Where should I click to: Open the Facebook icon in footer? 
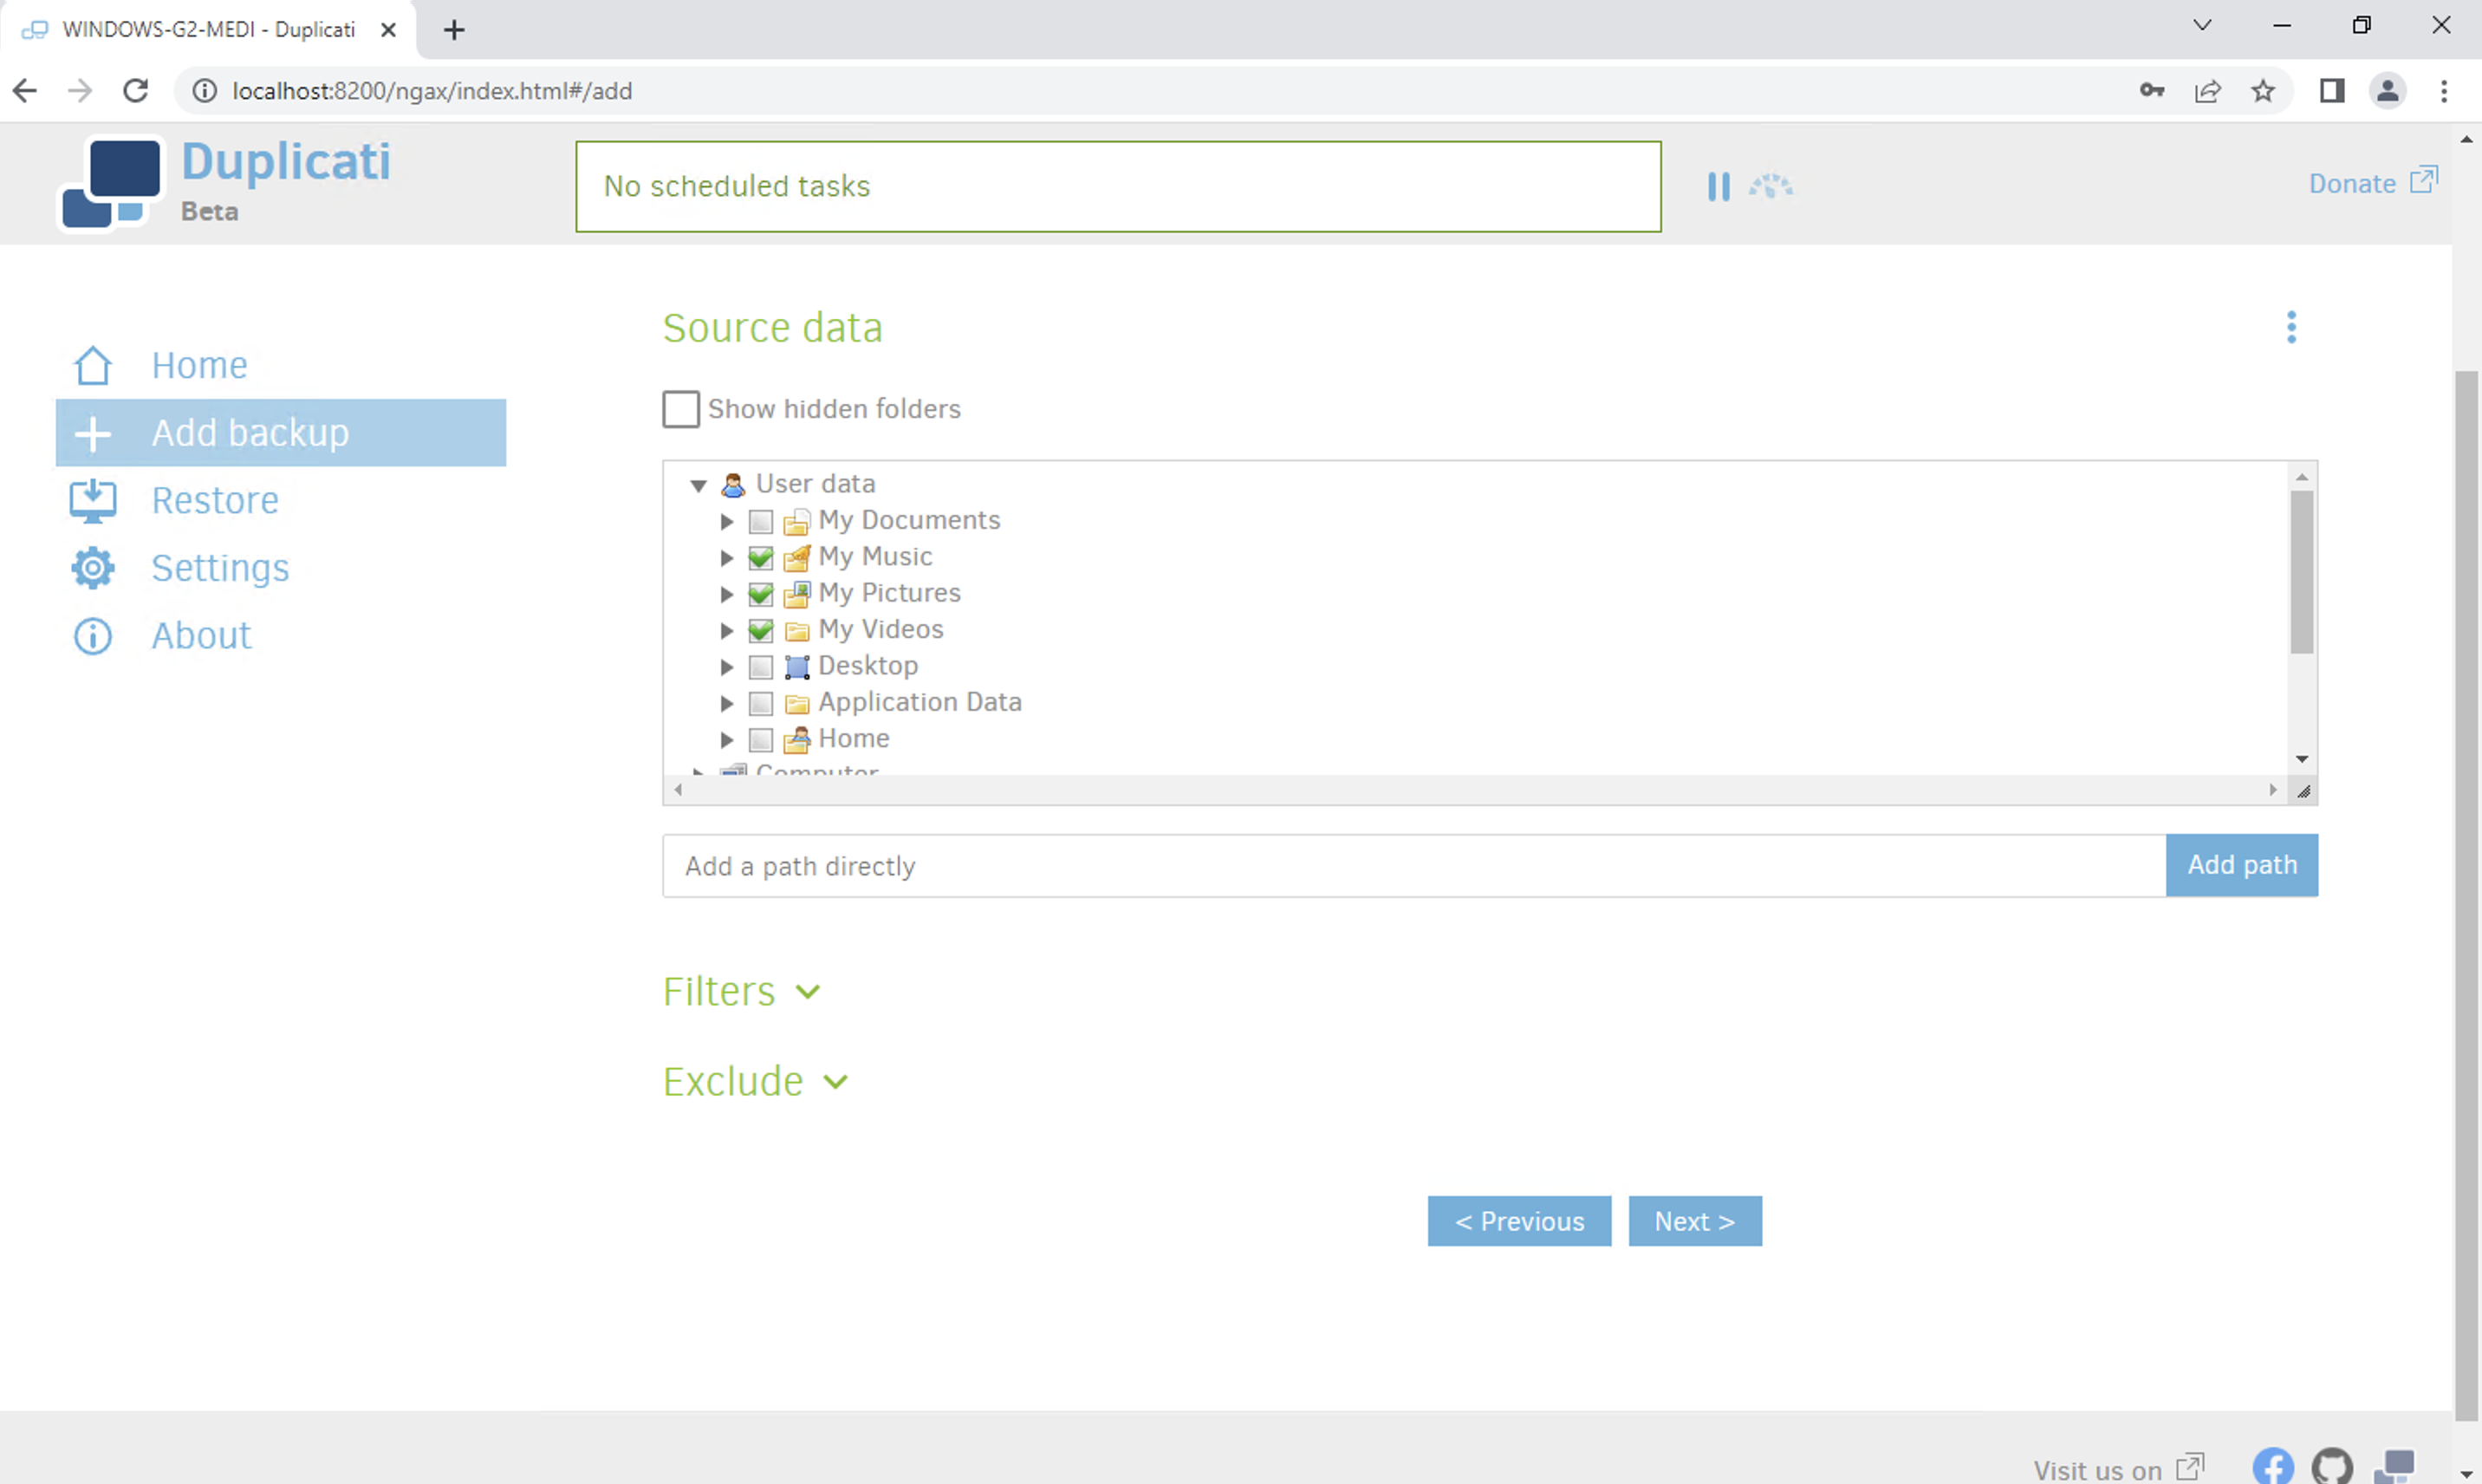click(x=2272, y=1466)
